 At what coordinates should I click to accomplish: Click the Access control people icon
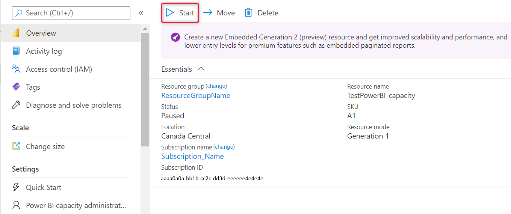pos(16,69)
